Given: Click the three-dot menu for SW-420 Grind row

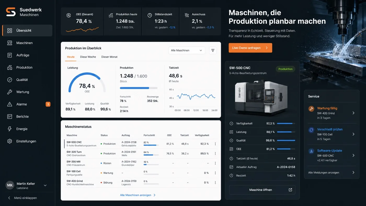Looking at the screenshot, I should pos(215,182).
